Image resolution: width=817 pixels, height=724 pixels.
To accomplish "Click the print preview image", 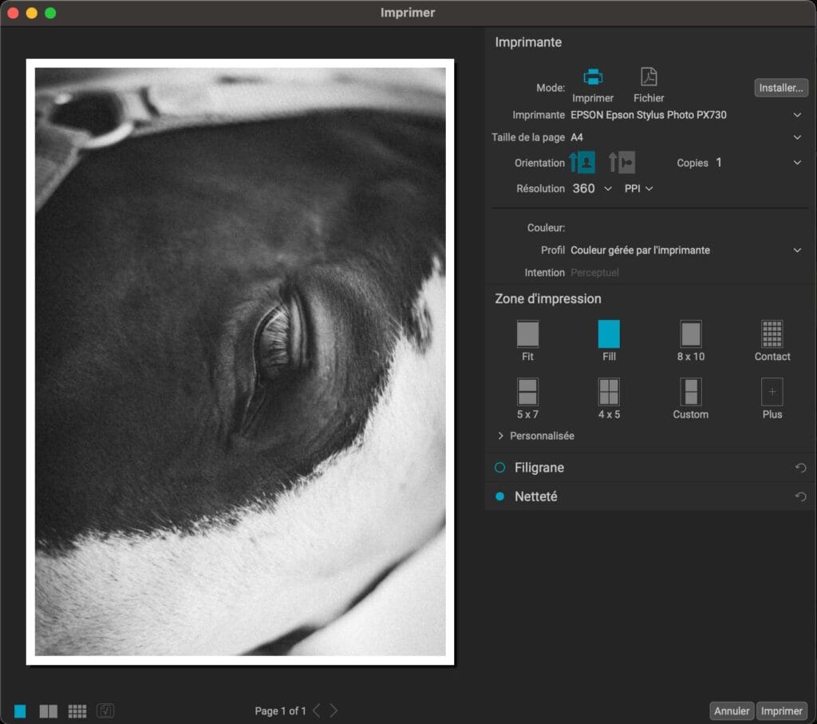I will coord(240,362).
